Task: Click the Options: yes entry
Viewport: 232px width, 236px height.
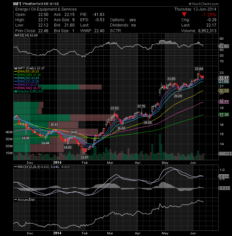Action: click(123, 20)
